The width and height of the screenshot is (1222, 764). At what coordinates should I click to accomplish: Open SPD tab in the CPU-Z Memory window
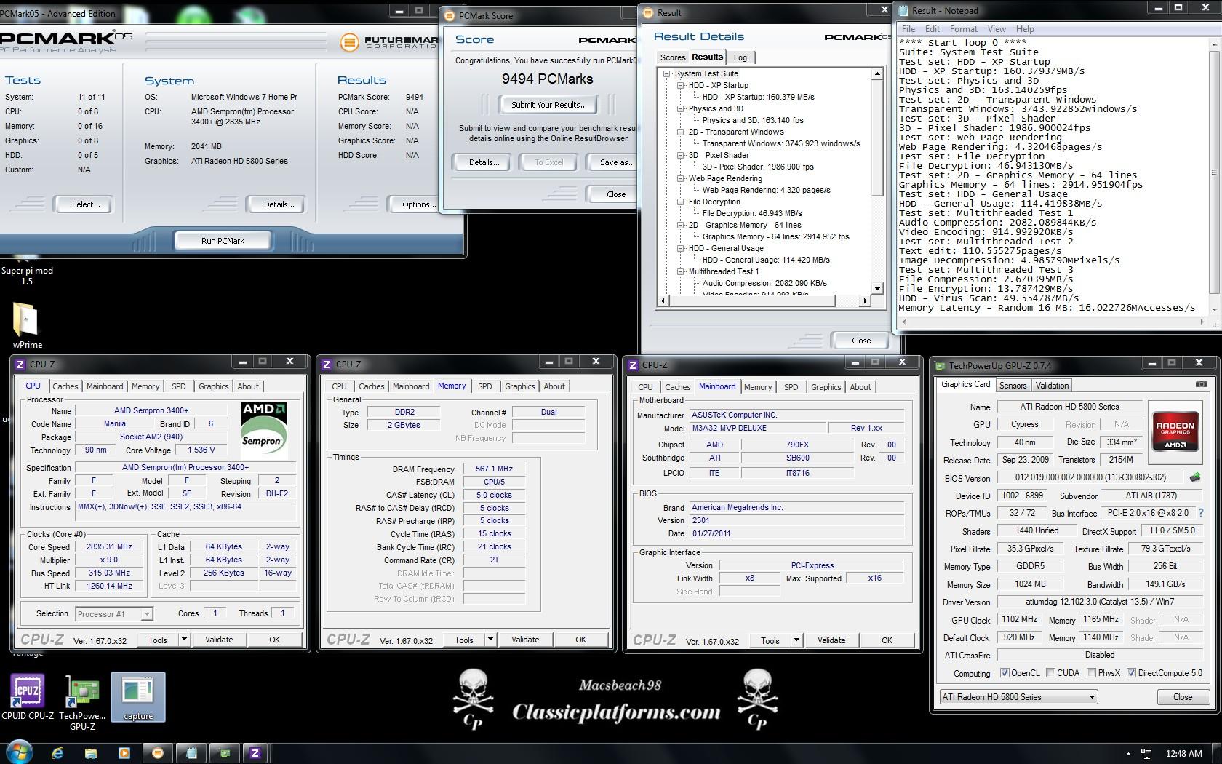485,386
